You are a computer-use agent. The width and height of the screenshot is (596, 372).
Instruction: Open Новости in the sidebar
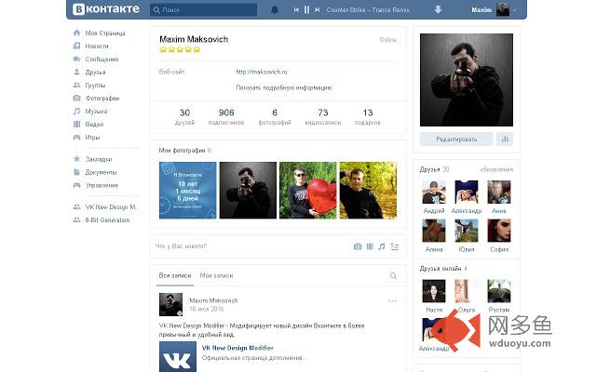tap(97, 46)
